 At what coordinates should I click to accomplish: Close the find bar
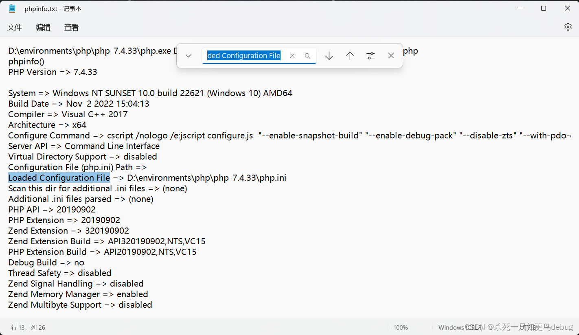391,56
